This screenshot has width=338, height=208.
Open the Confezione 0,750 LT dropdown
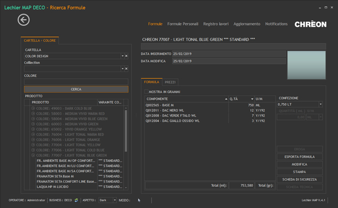321,105
